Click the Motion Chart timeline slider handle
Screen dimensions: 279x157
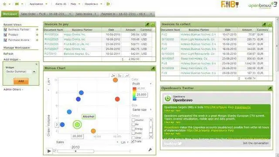tap(75, 151)
